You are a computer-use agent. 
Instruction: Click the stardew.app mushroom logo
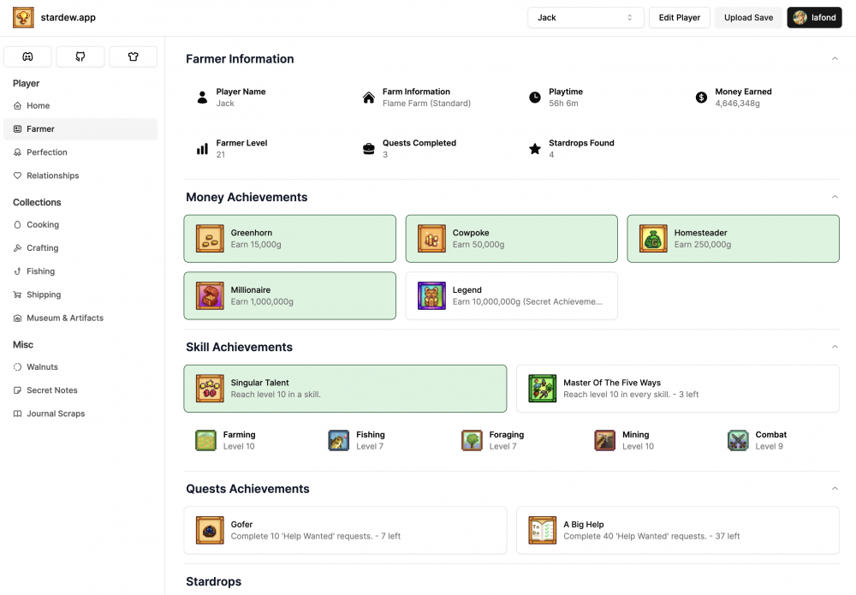(x=23, y=17)
